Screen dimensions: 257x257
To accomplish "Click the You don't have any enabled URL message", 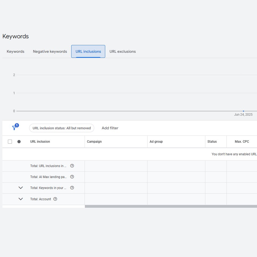I will click(x=234, y=154).
